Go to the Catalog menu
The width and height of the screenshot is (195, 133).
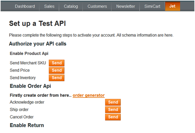coord(71,6)
